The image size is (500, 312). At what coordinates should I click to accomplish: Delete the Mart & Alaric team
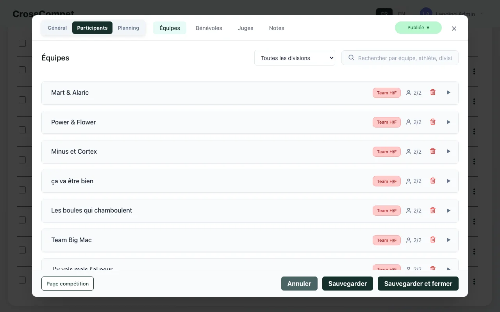[x=433, y=92]
